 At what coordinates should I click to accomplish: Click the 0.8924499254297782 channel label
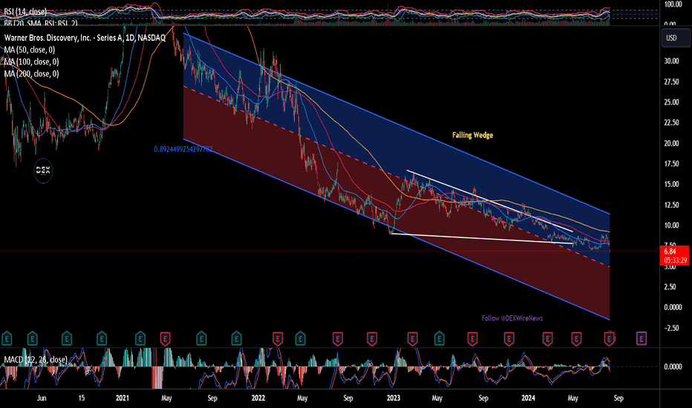click(x=183, y=149)
